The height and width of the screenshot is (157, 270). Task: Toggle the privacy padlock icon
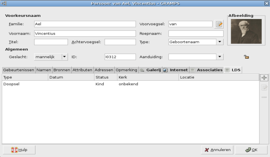[246, 57]
